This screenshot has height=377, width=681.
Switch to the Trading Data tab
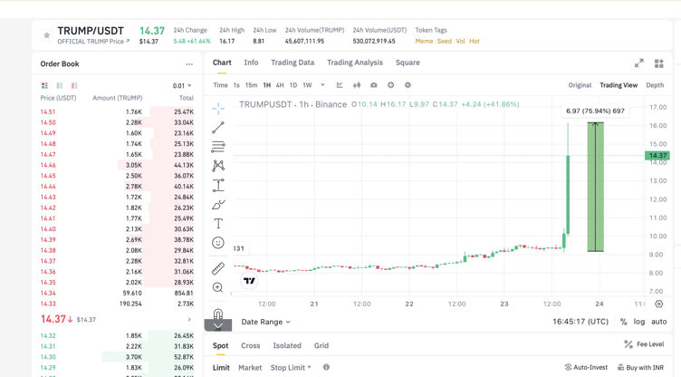pos(293,63)
